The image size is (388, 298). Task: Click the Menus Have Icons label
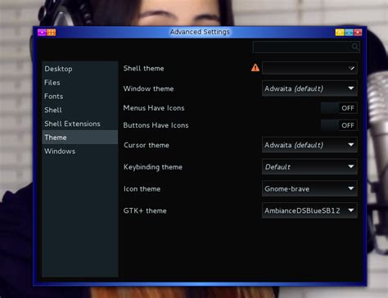tap(154, 108)
